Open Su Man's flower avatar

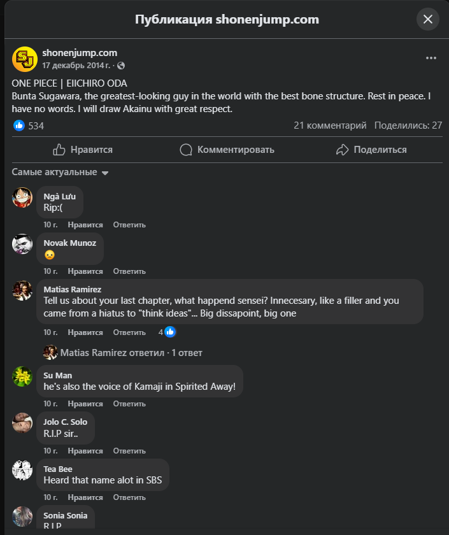click(22, 376)
